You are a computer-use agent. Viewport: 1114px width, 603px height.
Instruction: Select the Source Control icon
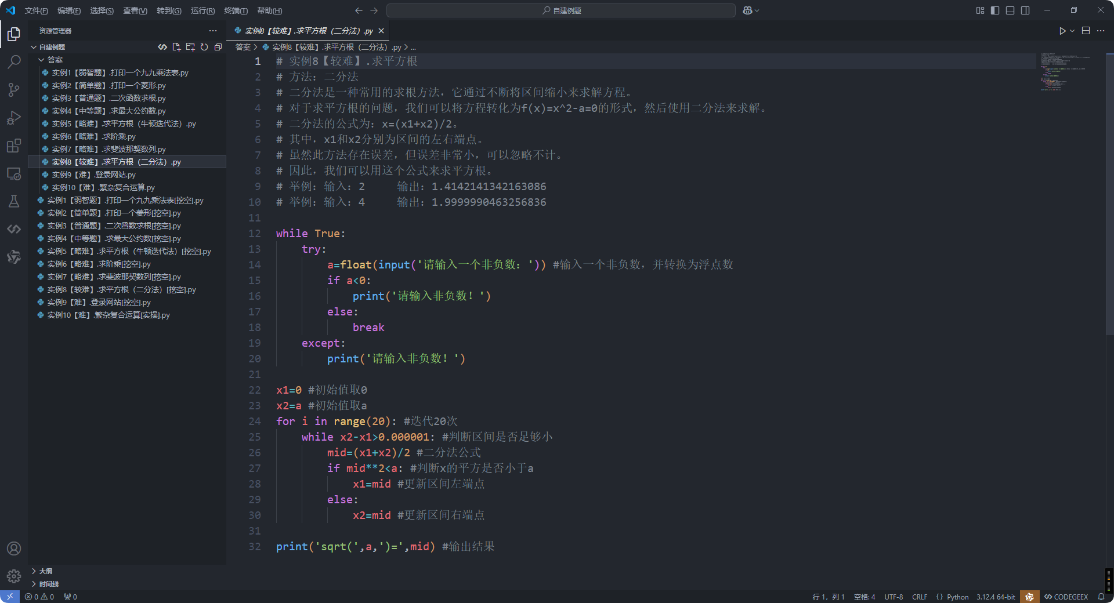click(13, 90)
